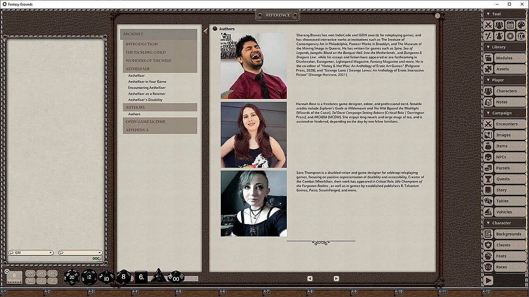Toggle the -2 modifier button

[x=41, y=281]
